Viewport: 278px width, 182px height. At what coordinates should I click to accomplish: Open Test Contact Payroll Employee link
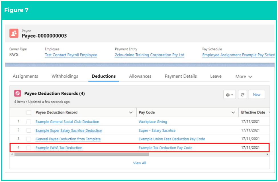tap(71, 55)
